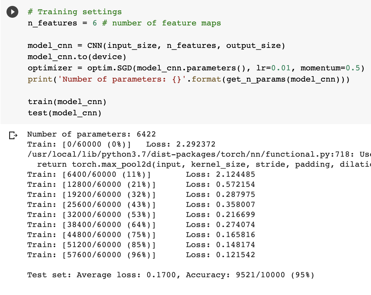Click the model_cnn = CNN(...) line

click(x=156, y=46)
